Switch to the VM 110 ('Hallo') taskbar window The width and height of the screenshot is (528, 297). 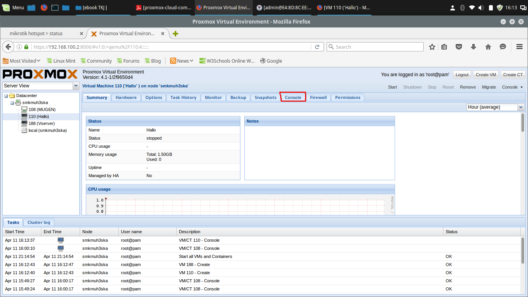pos(343,7)
